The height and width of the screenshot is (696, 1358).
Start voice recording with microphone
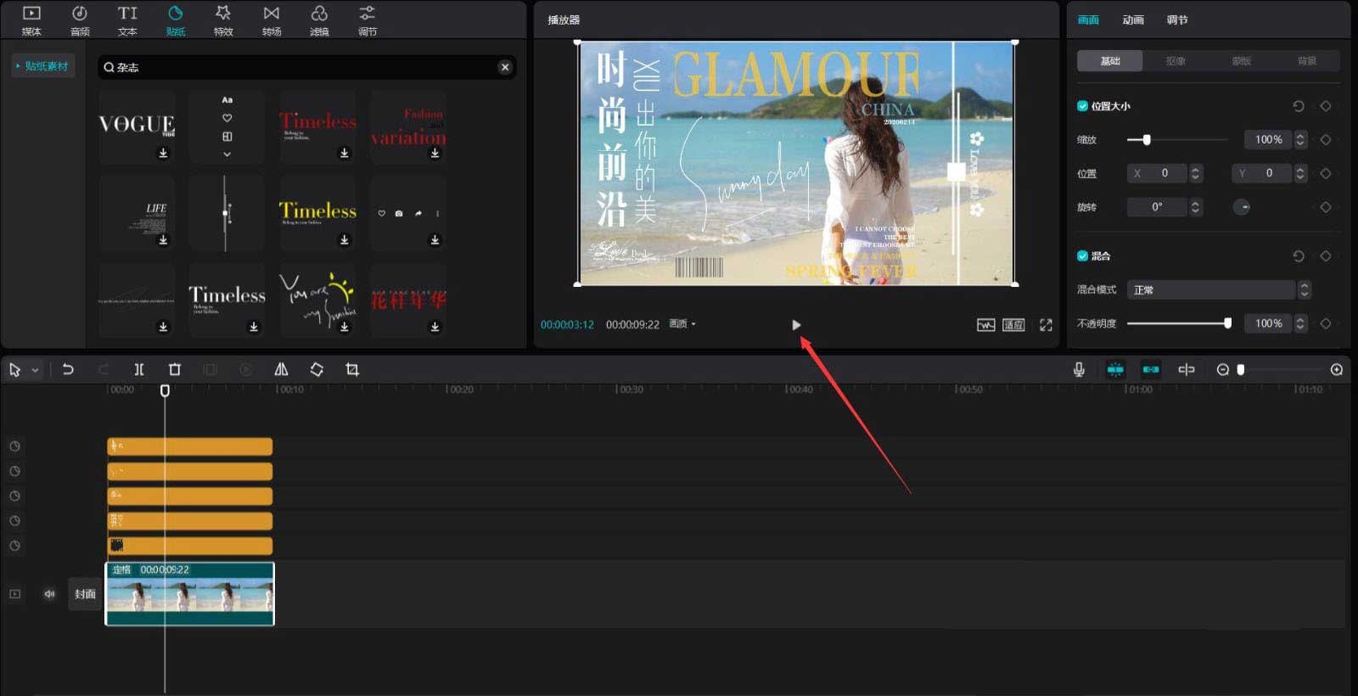(x=1079, y=369)
